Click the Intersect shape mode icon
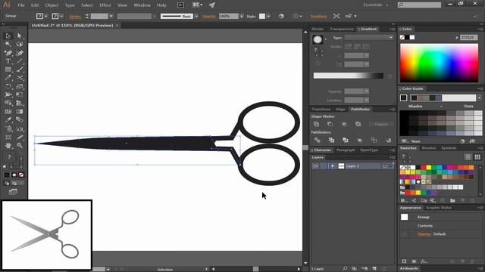485x272 pixels. [x=344, y=124]
